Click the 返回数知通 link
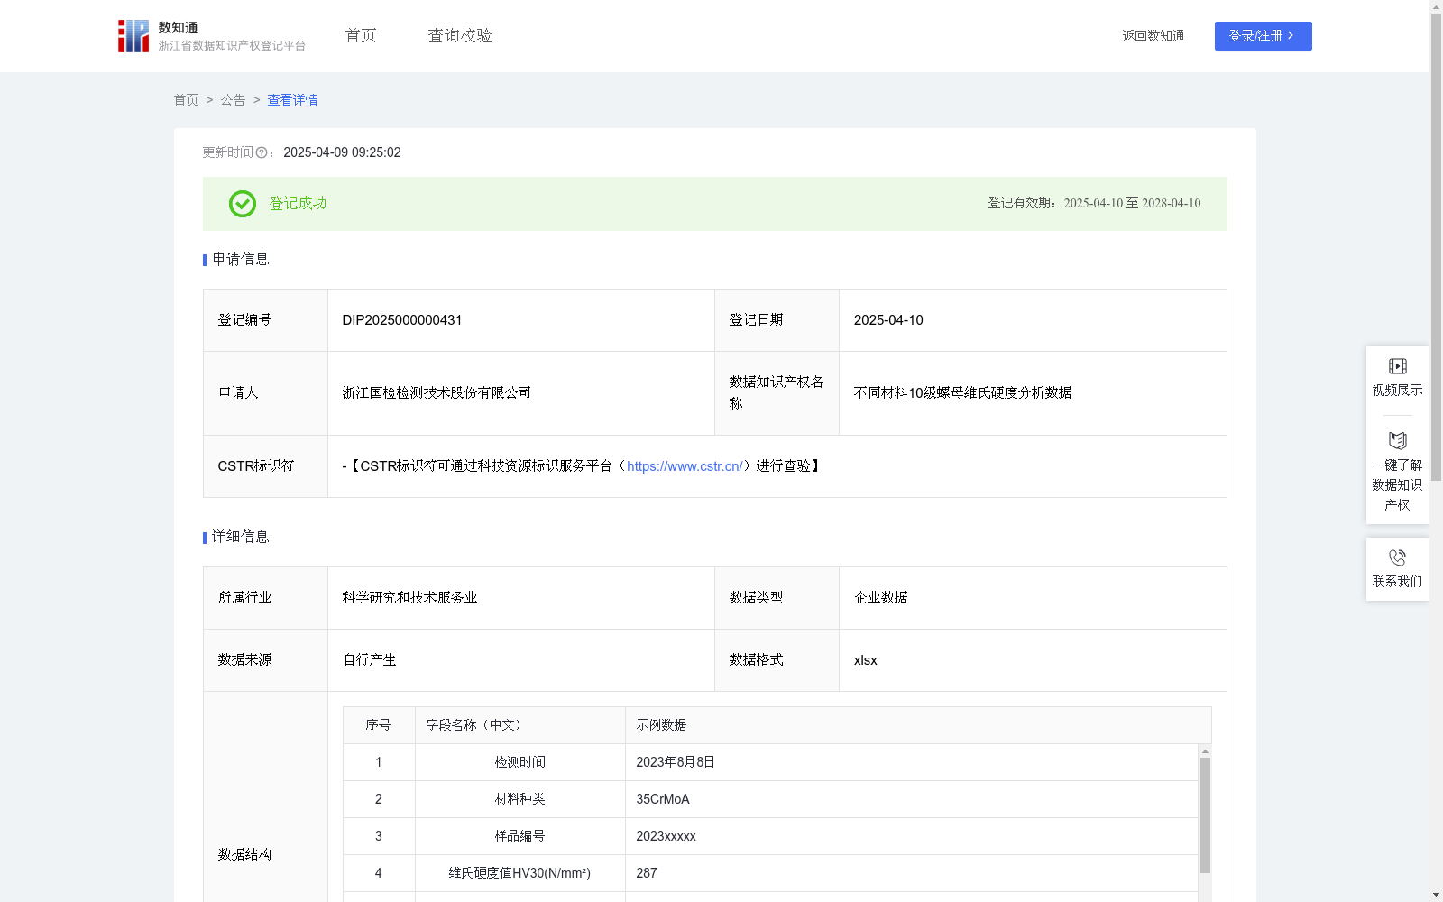 click(x=1153, y=36)
